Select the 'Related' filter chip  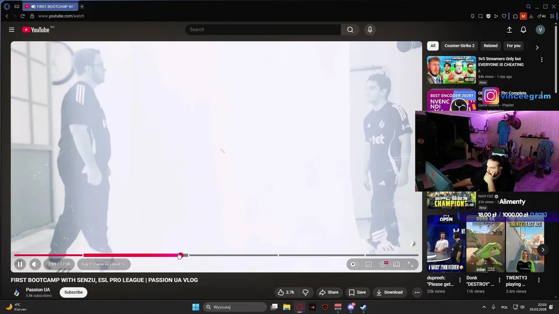[x=490, y=46]
